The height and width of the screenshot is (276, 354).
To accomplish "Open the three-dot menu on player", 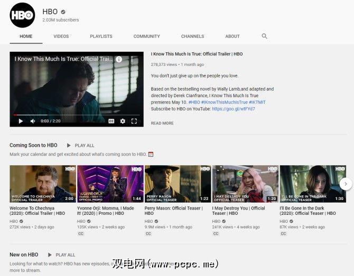I will [132, 59].
